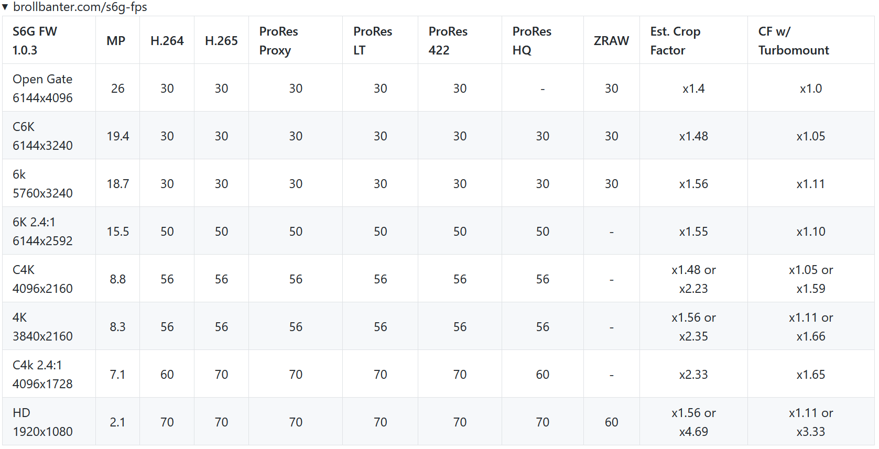
Task: Select the Open Gate 6144x4096 row label
Action: coord(42,89)
